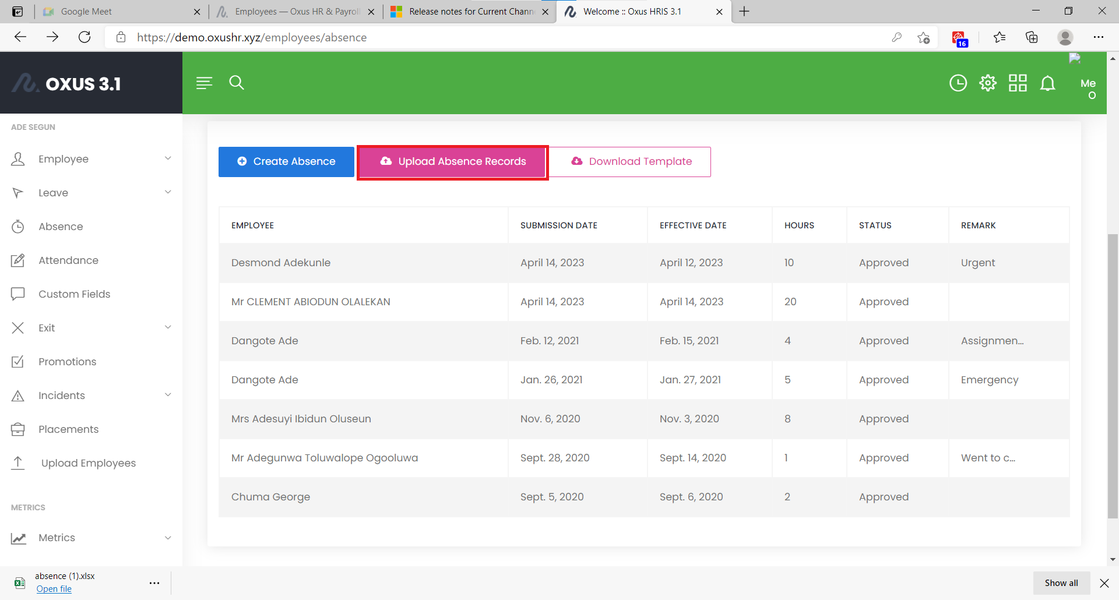Click Upload Absence Records button
This screenshot has height=600, width=1119.
click(453, 162)
